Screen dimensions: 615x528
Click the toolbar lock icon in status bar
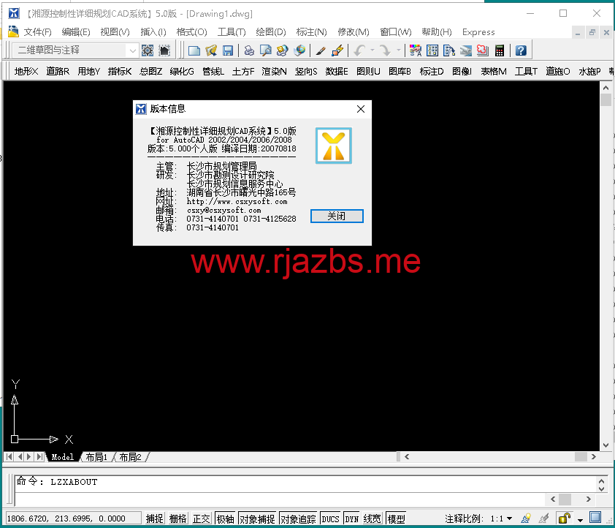(564, 518)
